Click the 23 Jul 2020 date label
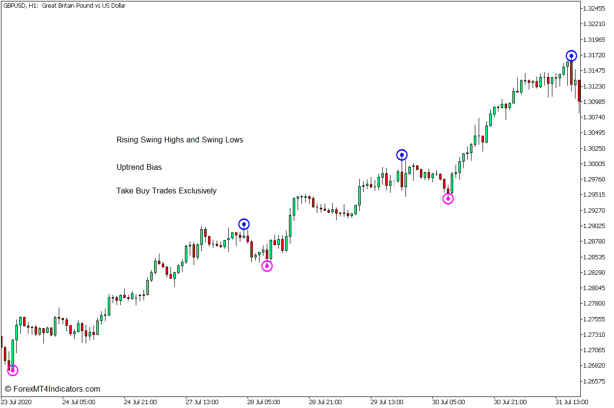Screen dimensions: 614x408 tap(17, 402)
